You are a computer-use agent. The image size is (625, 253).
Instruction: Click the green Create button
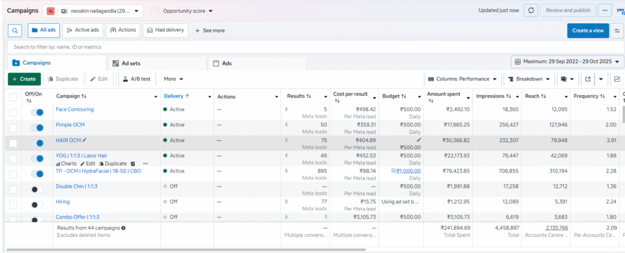[24, 79]
